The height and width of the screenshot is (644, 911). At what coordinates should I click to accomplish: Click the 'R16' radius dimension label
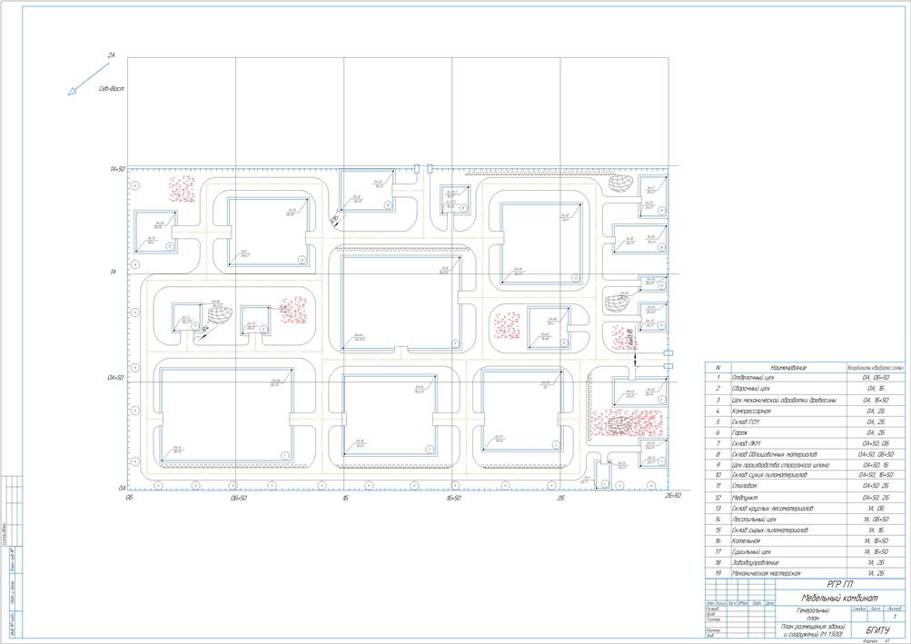(333, 221)
